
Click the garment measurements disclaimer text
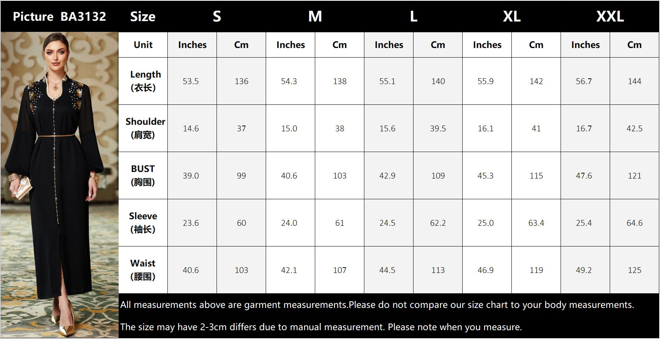(x=377, y=305)
